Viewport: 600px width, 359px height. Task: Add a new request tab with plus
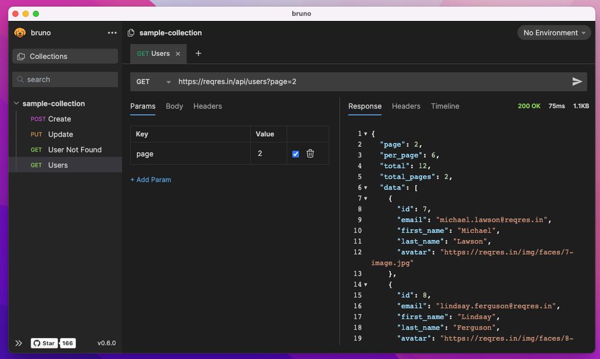click(x=198, y=53)
